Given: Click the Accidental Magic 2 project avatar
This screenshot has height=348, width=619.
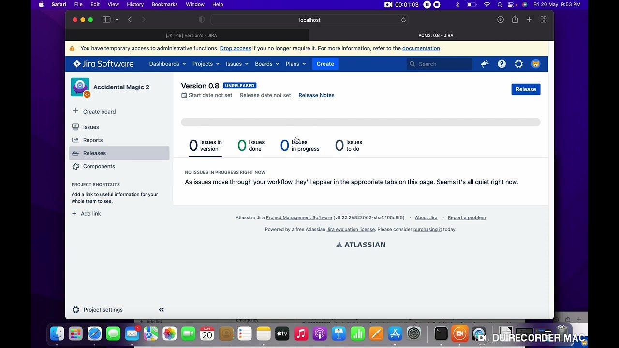Looking at the screenshot, I should pyautogui.click(x=80, y=87).
